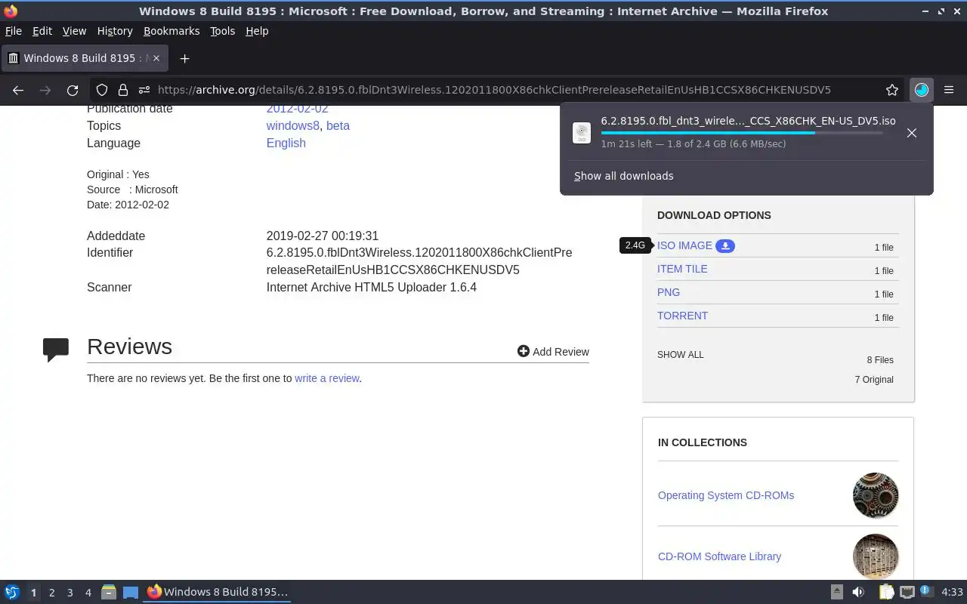967x604 pixels.
Task: Click the site security padlock icon
Action: tap(122, 90)
